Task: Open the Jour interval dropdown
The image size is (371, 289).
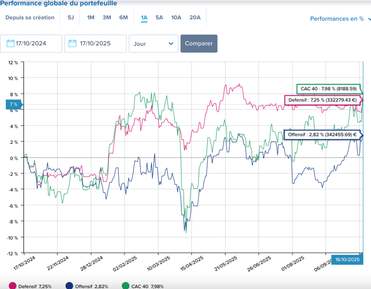Action: (153, 43)
